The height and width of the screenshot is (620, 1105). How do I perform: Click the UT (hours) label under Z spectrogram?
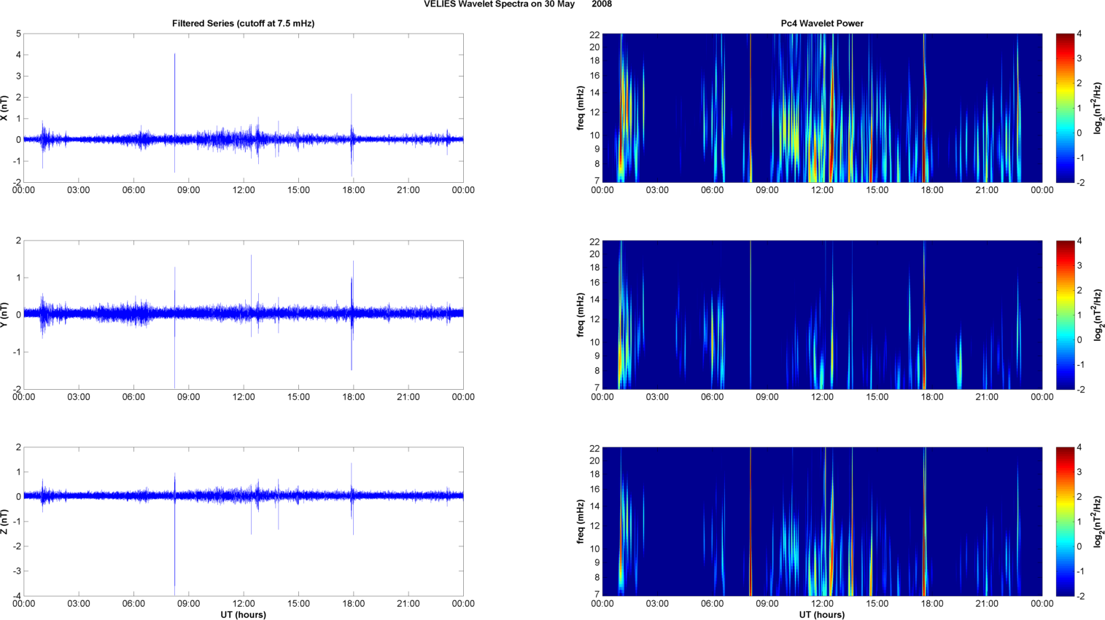click(x=822, y=615)
